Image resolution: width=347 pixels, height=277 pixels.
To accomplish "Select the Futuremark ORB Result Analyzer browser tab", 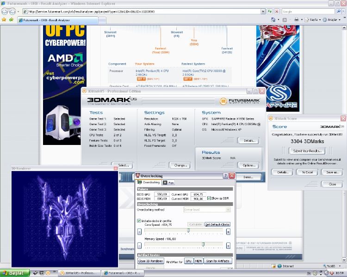I will pos(57,20).
